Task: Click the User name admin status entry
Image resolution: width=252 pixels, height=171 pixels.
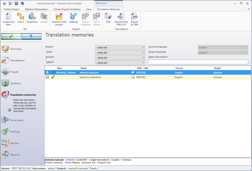Action: [44, 168]
